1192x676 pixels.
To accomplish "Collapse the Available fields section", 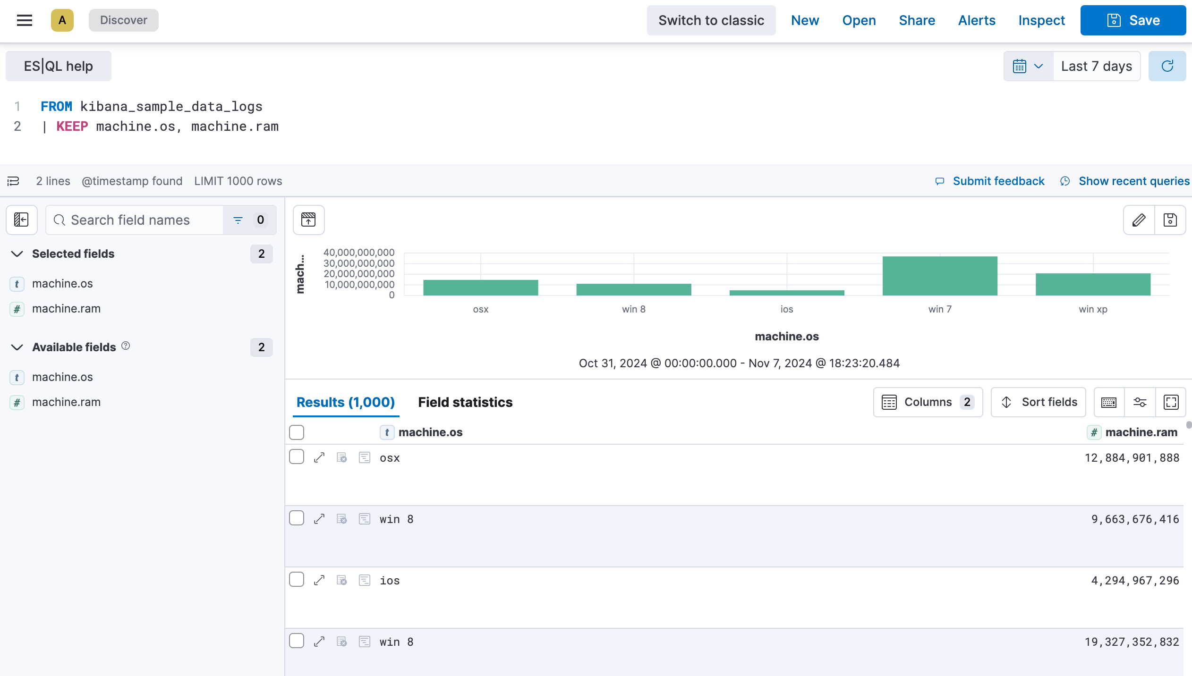I will [x=17, y=347].
